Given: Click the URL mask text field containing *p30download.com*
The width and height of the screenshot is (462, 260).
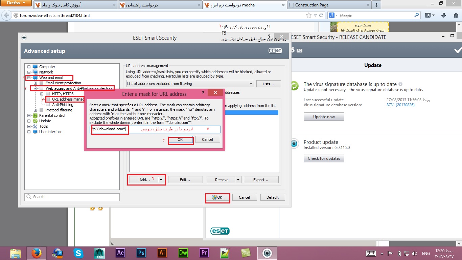Looking at the screenshot, I should tap(155, 129).
